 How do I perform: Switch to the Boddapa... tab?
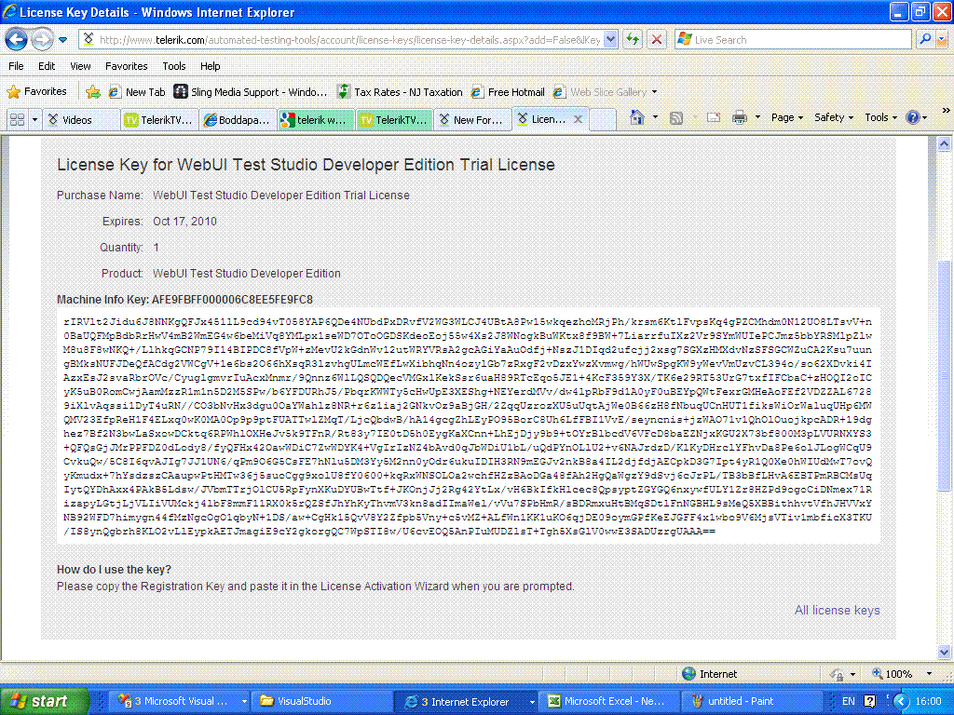point(239,120)
